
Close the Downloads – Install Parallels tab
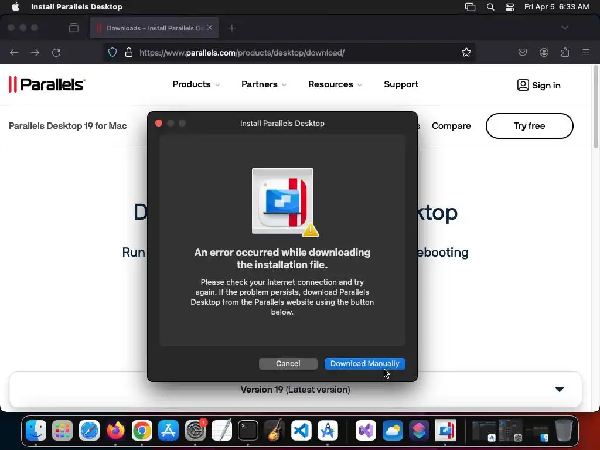(210, 28)
